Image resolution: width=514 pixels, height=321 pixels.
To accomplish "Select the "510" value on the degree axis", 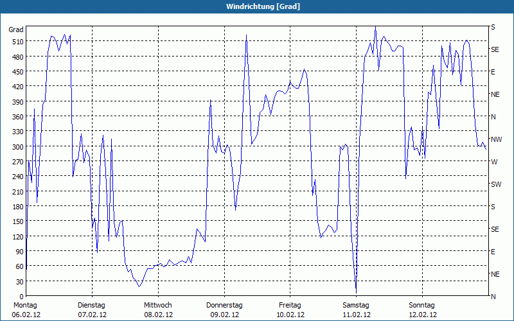I will coord(18,42).
